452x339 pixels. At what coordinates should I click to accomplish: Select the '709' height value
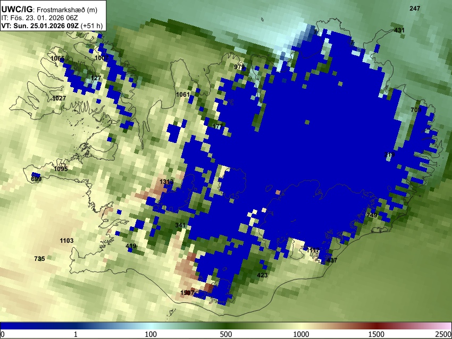(x=416, y=110)
